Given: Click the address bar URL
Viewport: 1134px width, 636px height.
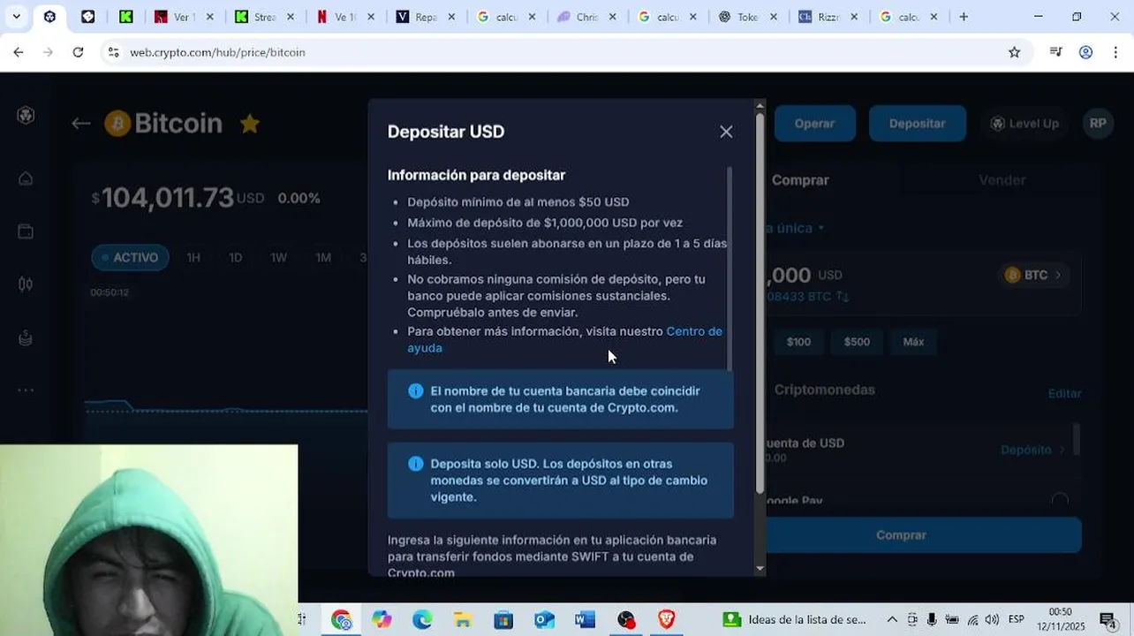Looking at the screenshot, I should [217, 52].
